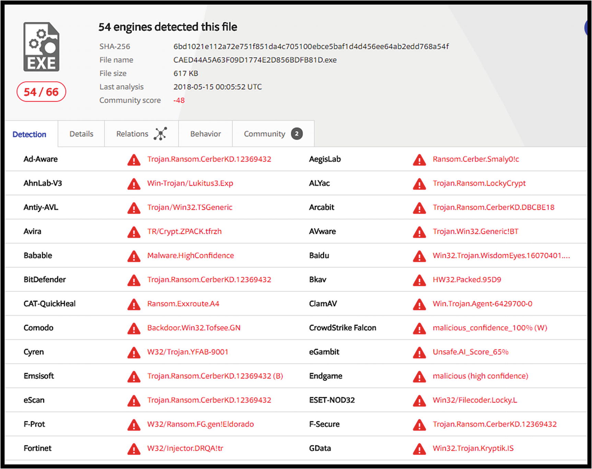Click result Win32.Trojan.Kryptik.IS
The height and width of the screenshot is (469, 592).
[473, 448]
